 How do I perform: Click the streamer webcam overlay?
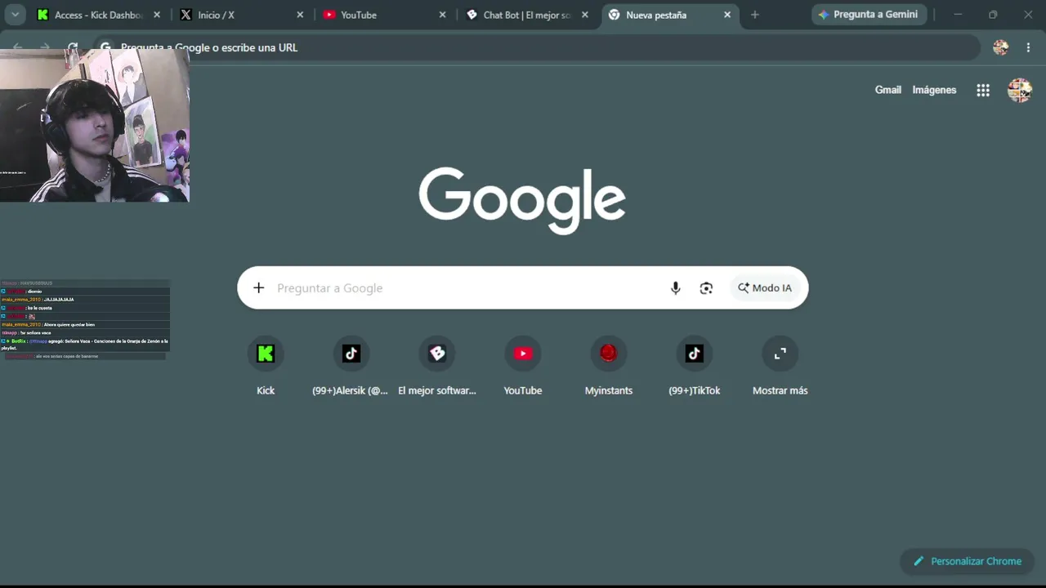point(95,125)
